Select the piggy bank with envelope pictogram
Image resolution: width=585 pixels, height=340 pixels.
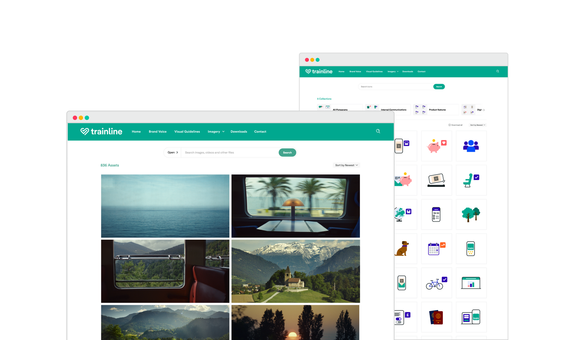coord(403,180)
